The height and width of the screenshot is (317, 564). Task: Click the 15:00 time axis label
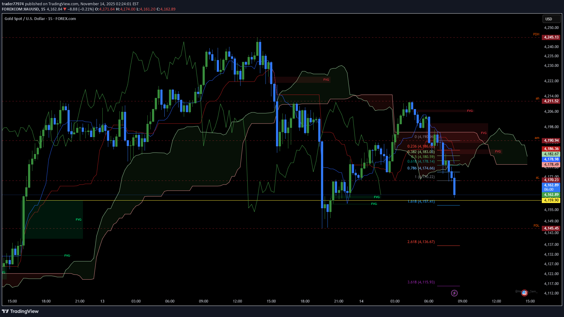(13, 301)
